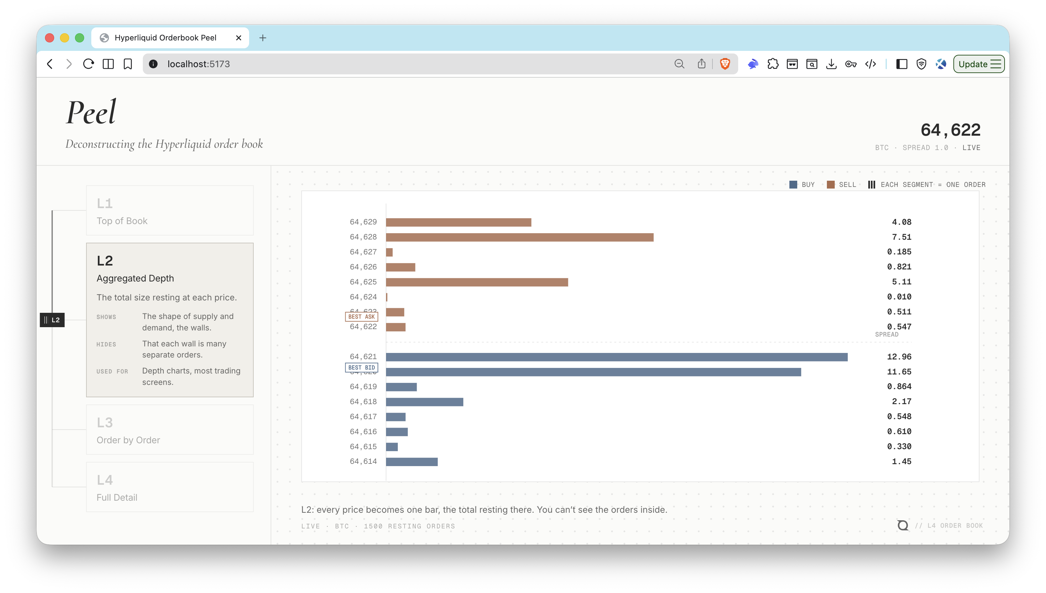Viewport: 1046px width, 593px height.
Task: Click the price label 64,626
Action: tap(363, 267)
